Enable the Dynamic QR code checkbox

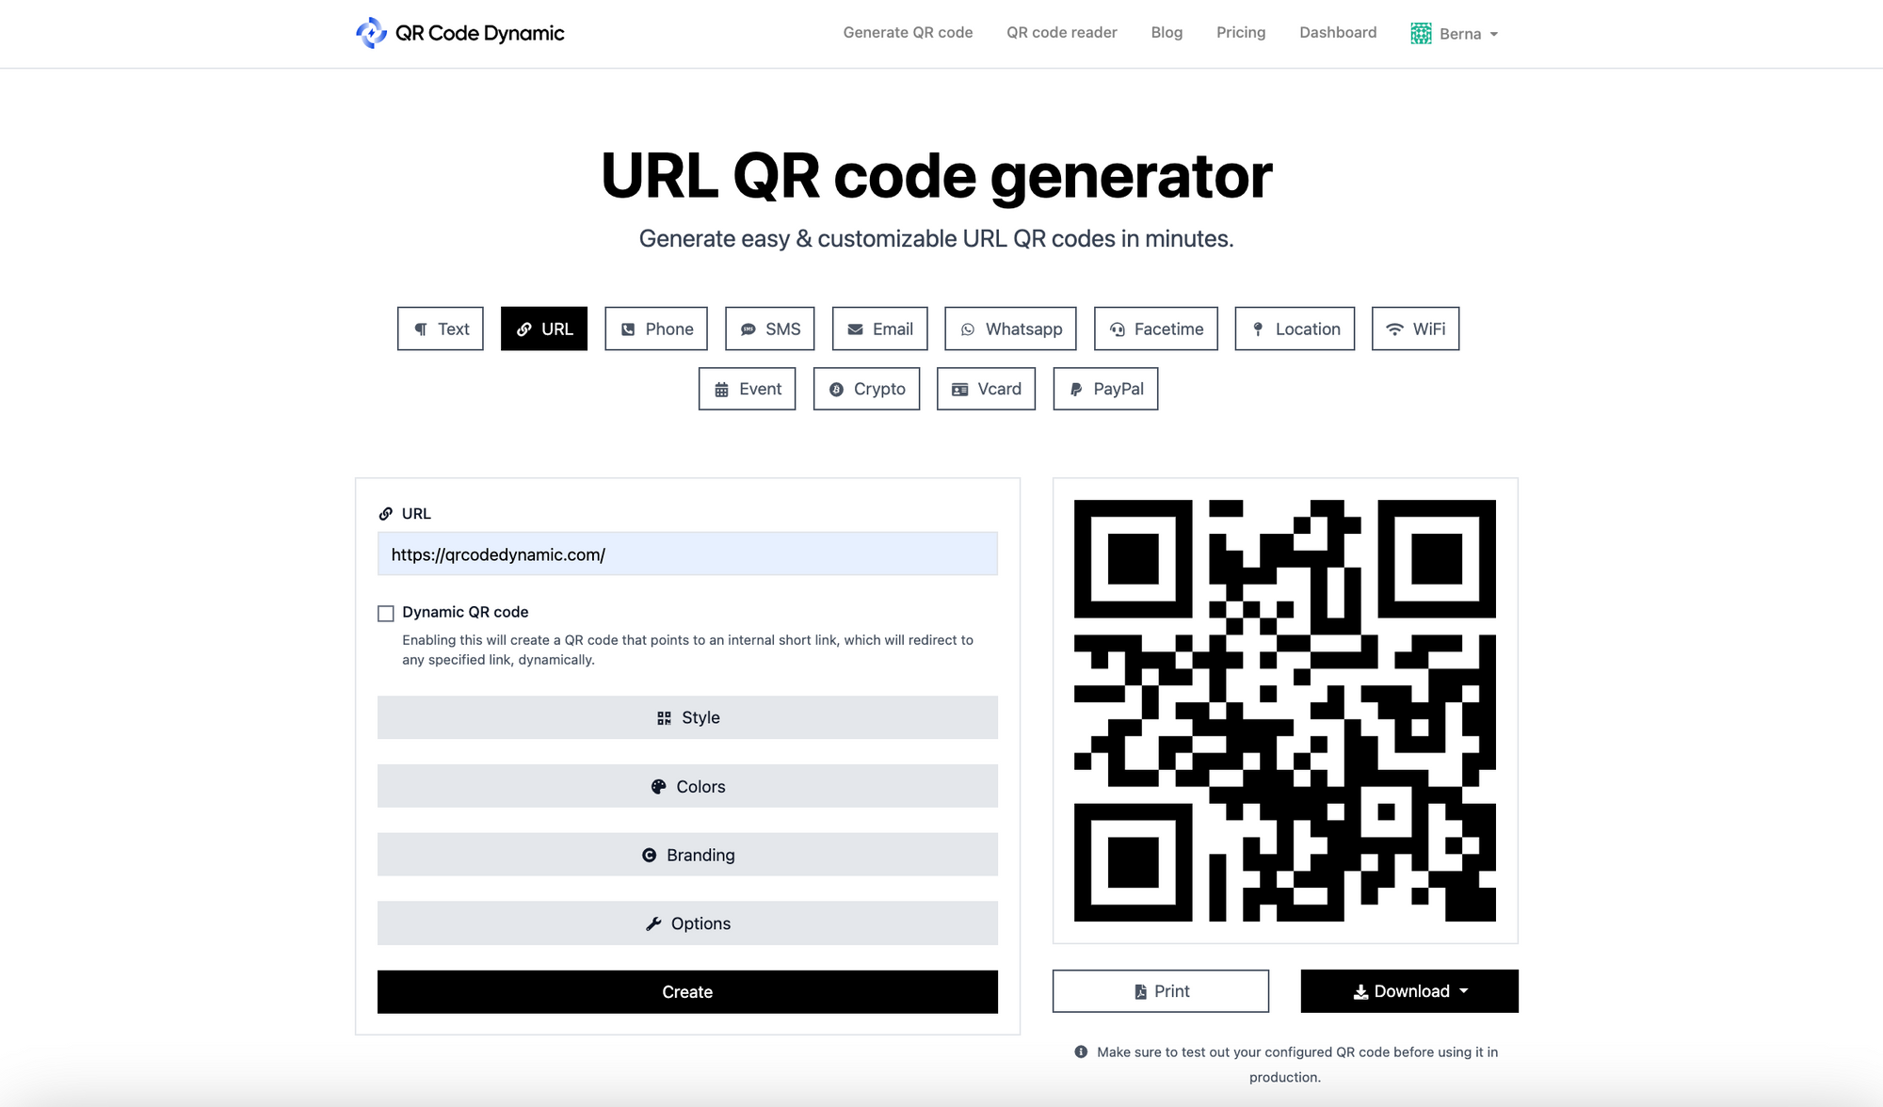(385, 612)
